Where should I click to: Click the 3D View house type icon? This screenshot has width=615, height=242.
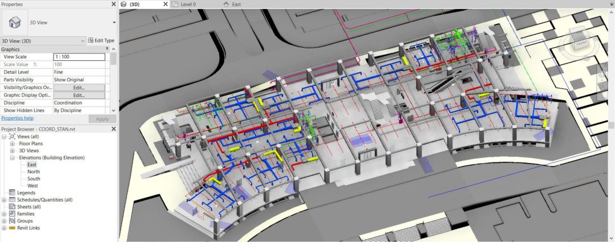15,22
